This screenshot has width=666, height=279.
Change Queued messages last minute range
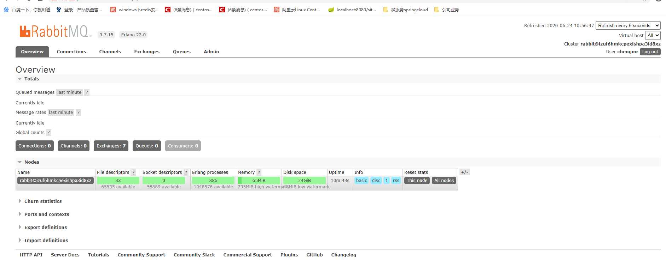click(x=69, y=92)
